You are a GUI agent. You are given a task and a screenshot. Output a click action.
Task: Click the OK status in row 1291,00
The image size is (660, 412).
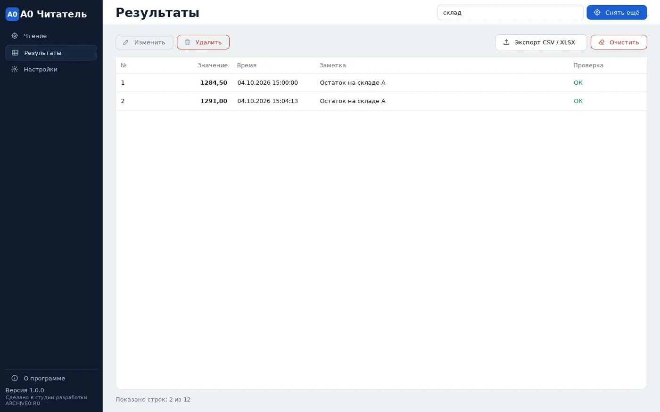(x=578, y=101)
